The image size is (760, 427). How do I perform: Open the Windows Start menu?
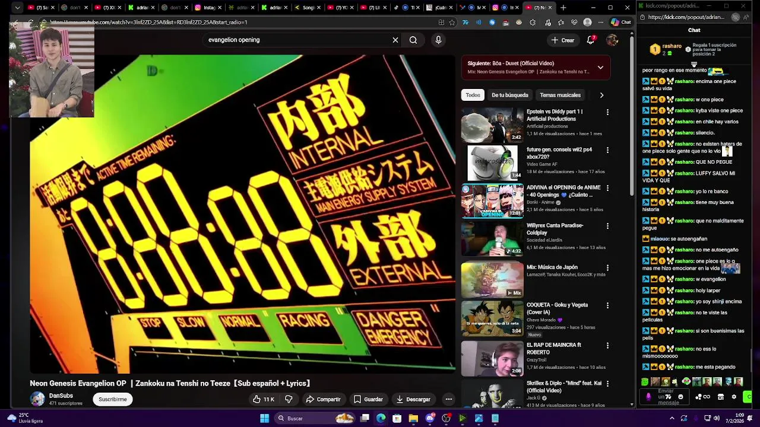coord(264,418)
